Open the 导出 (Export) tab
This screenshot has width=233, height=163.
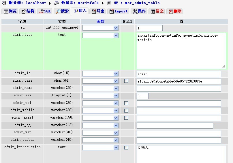[98, 11]
